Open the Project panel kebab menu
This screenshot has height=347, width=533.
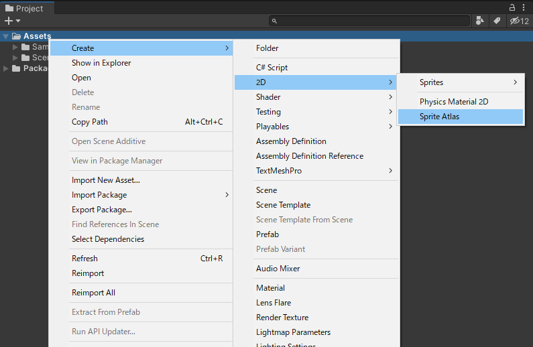pyautogui.click(x=524, y=7)
